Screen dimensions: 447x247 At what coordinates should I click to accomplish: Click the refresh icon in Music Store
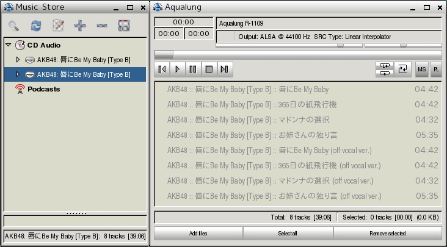(36, 26)
